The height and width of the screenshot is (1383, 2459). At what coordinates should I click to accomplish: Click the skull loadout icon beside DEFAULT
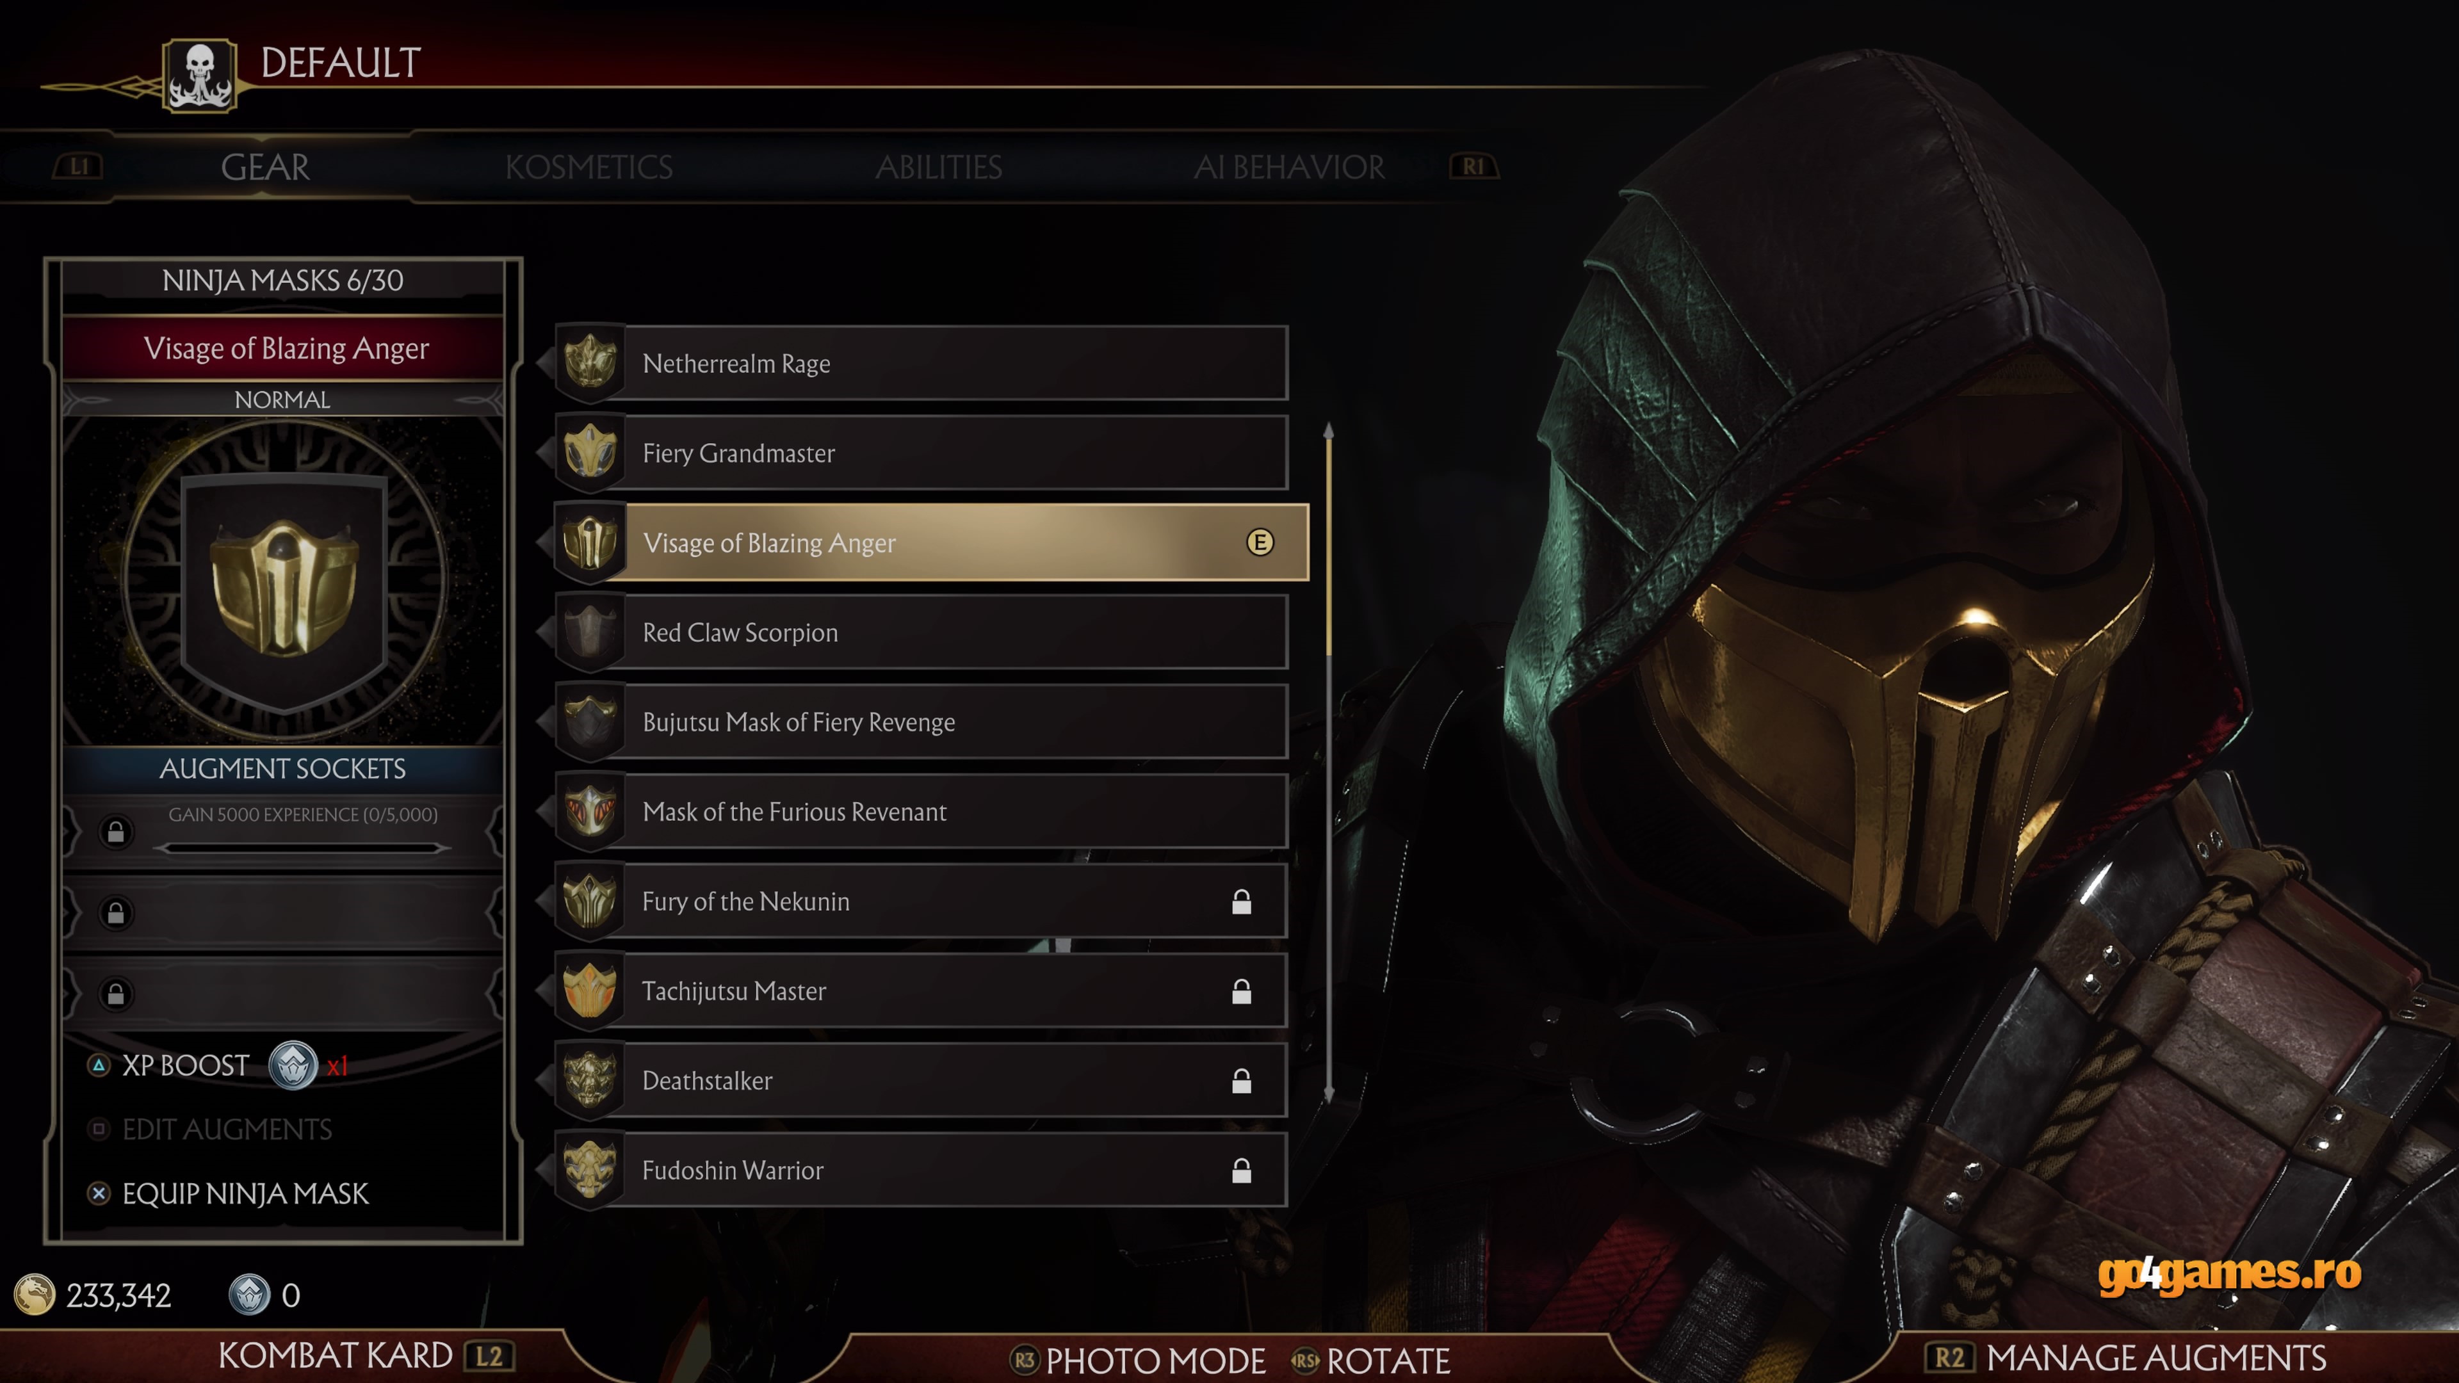[199, 76]
